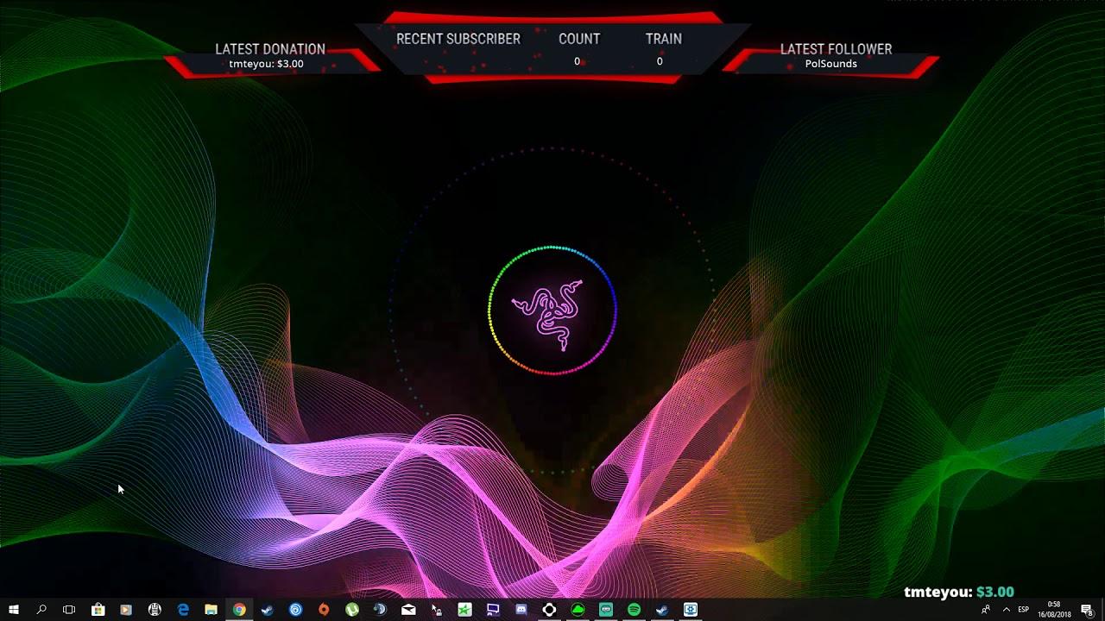Open the Action Center notifications icon

1087,610
